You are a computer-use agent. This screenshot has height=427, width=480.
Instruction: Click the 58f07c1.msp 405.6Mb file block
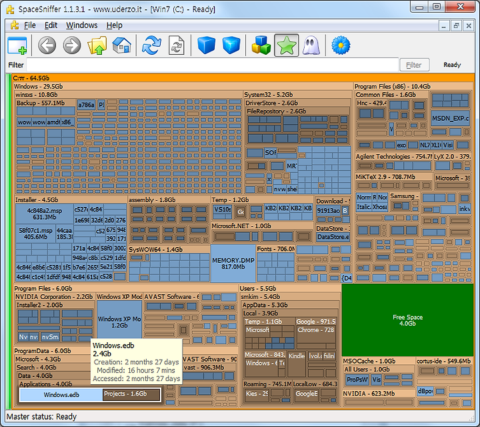click(35, 234)
